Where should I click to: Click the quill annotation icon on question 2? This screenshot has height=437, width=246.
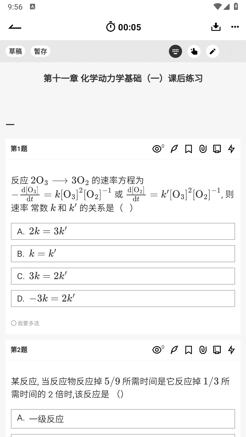coord(174,350)
